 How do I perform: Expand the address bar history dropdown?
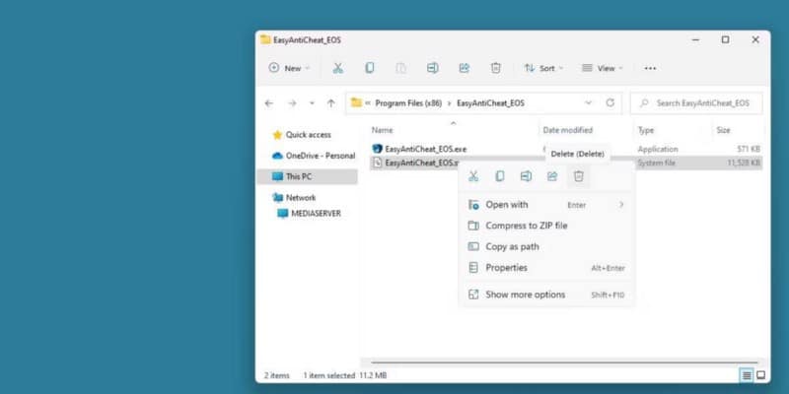click(x=588, y=102)
